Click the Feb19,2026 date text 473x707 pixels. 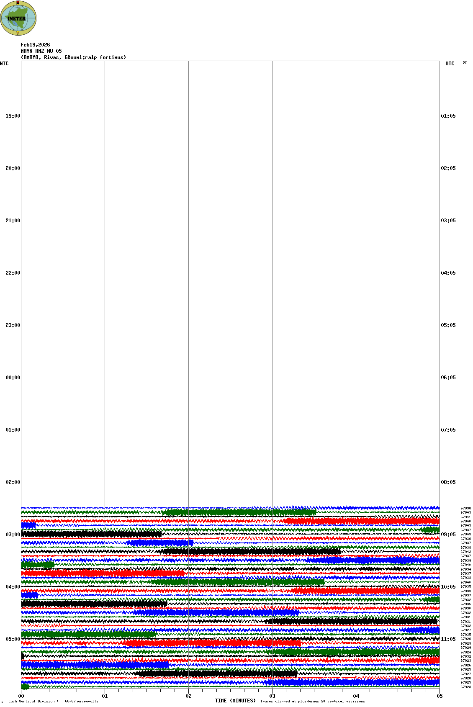(35, 45)
